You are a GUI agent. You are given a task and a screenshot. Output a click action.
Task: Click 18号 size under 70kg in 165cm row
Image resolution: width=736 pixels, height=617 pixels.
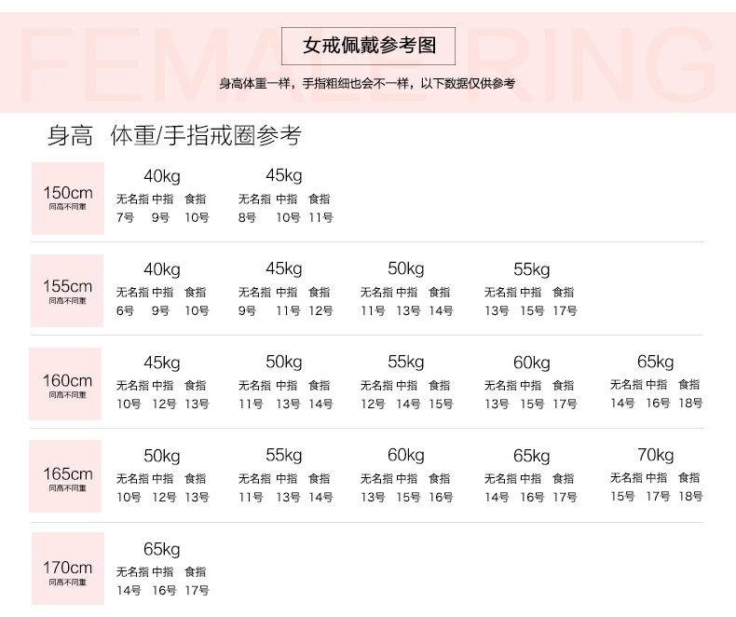(691, 497)
